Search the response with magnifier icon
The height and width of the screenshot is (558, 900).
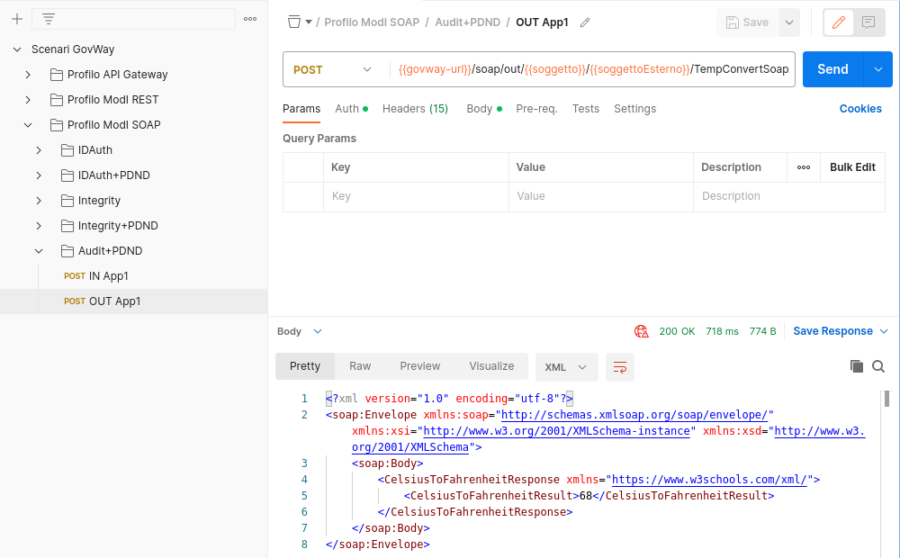click(x=878, y=366)
